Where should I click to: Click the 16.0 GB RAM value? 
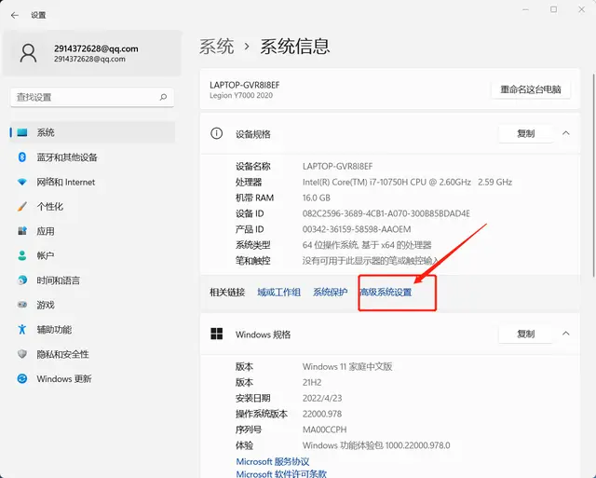coord(317,198)
